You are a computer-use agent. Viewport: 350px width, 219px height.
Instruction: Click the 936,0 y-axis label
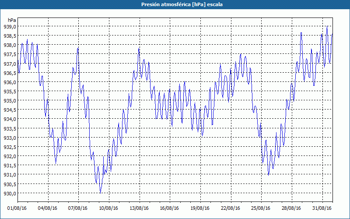[x=10, y=82]
